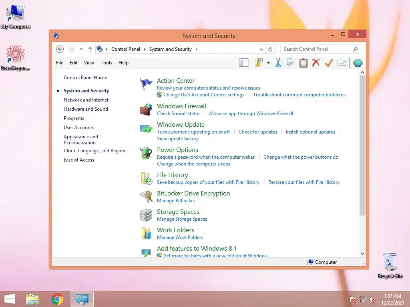Expand the chevron after Control Panel breadcrumb

coord(145,49)
